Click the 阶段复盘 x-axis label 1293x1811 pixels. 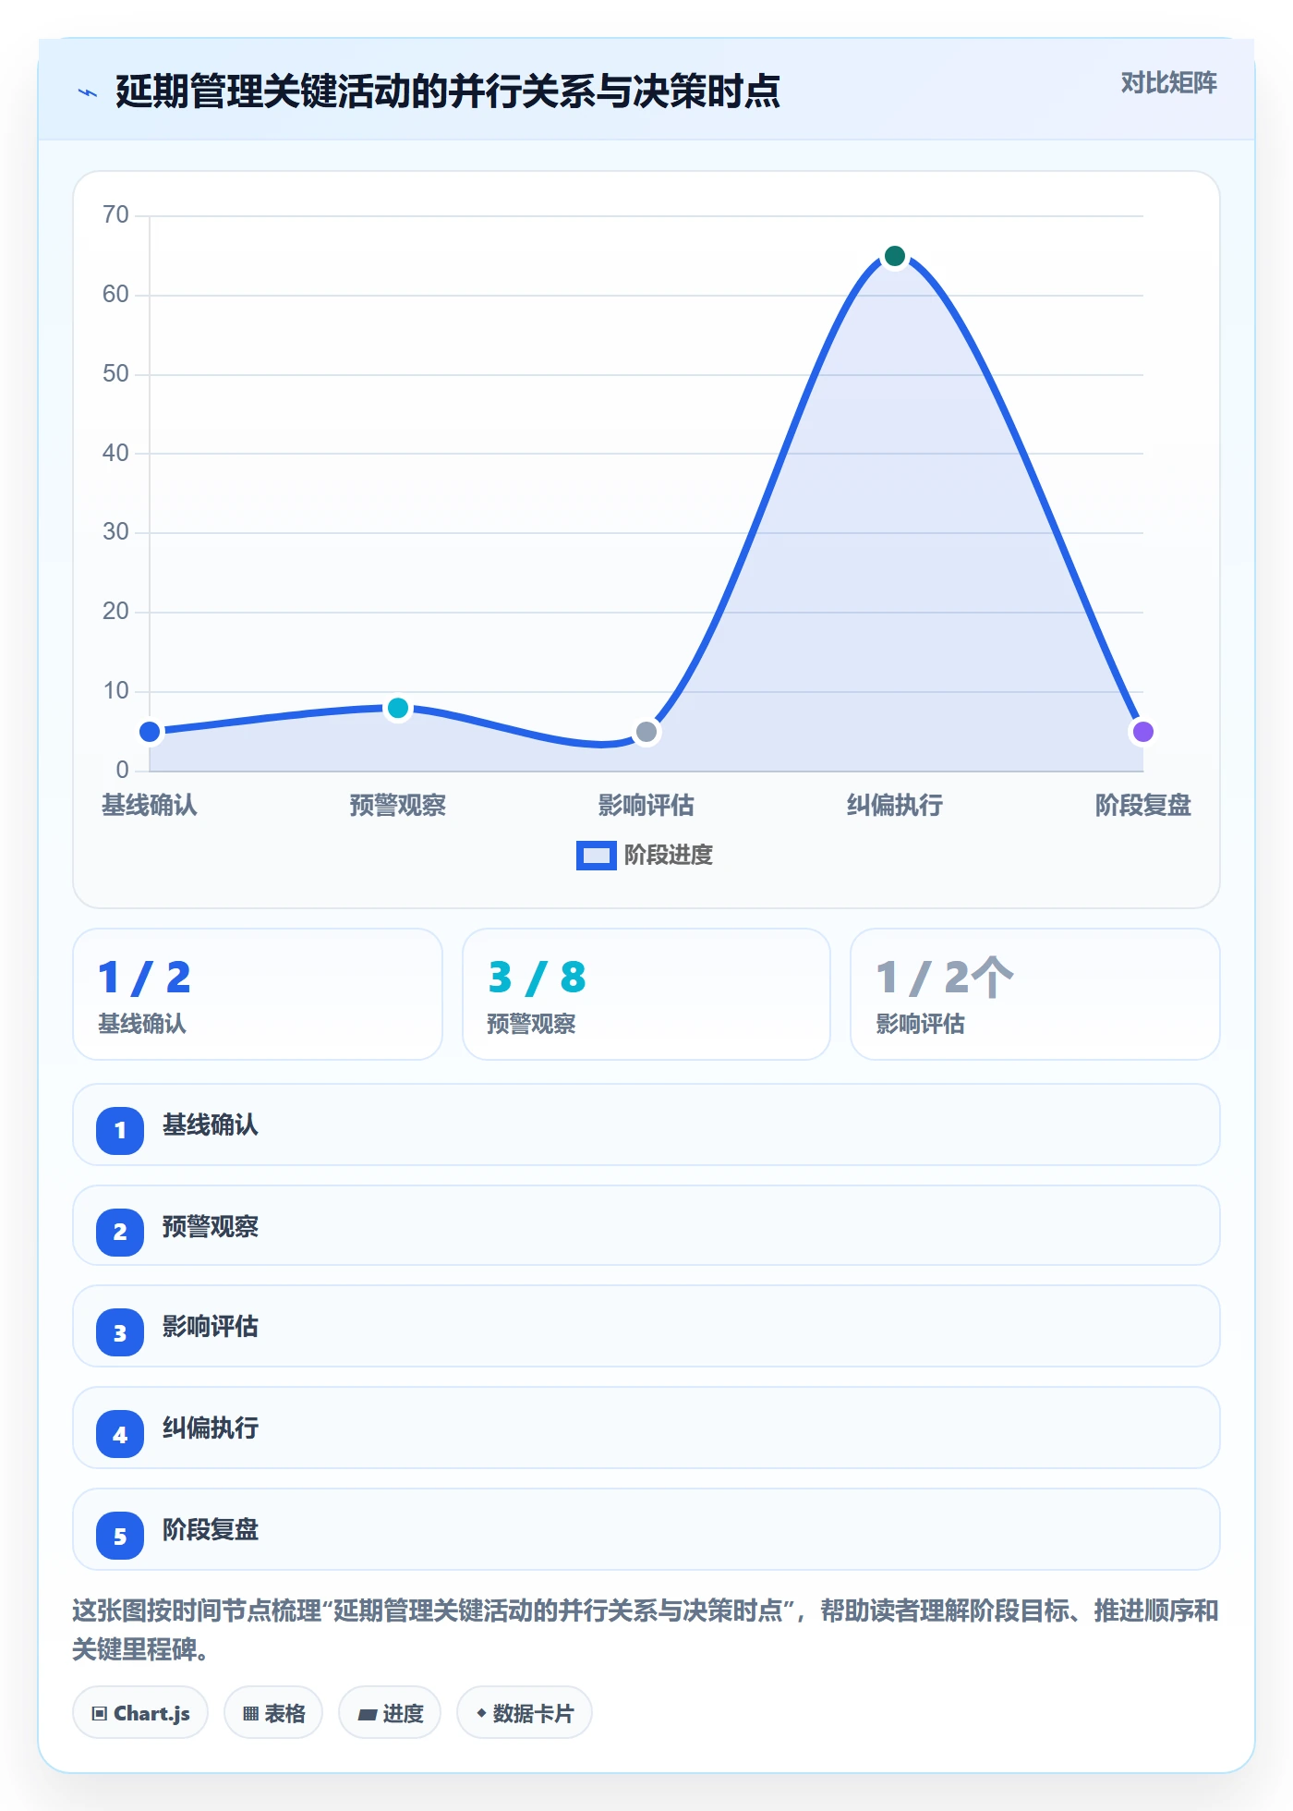tap(1143, 806)
